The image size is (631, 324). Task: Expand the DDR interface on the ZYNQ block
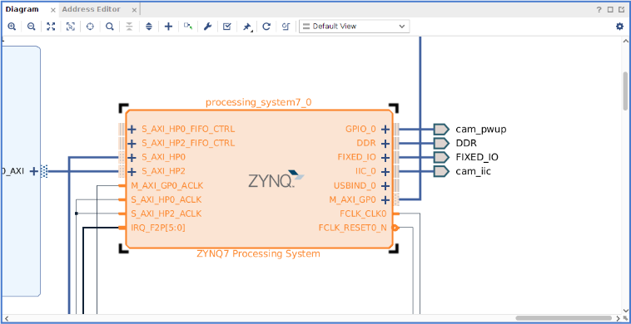point(385,144)
